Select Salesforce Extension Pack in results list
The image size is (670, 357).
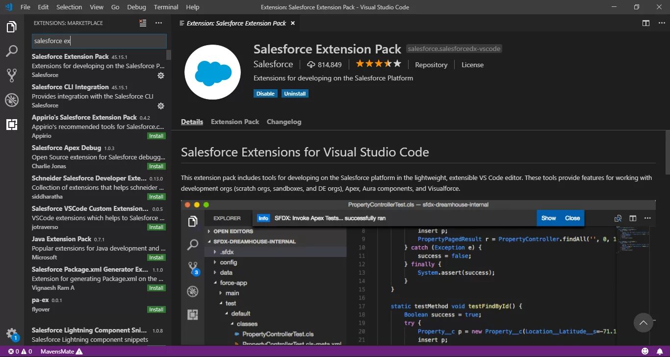(x=98, y=66)
